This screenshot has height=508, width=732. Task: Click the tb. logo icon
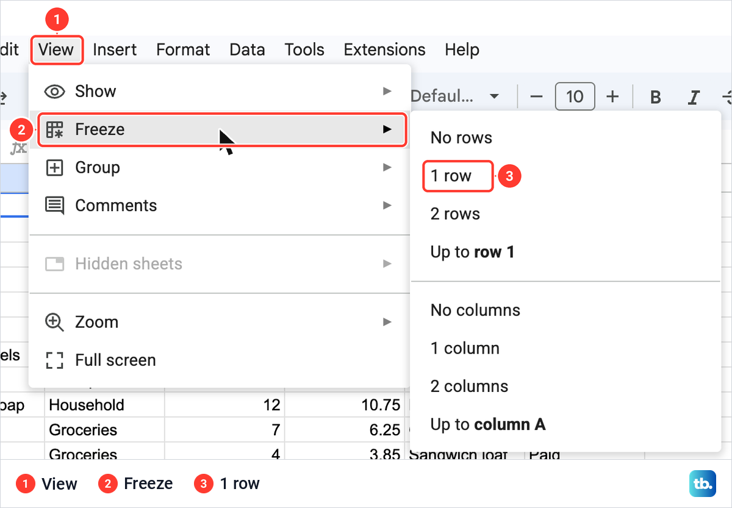point(703,484)
